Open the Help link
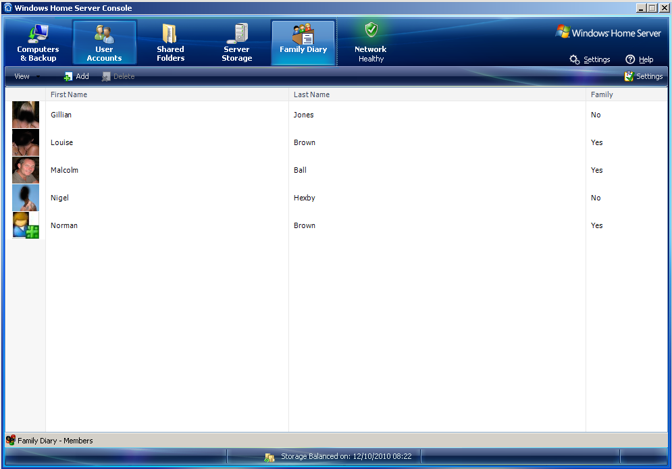672x469 pixels. [640, 59]
